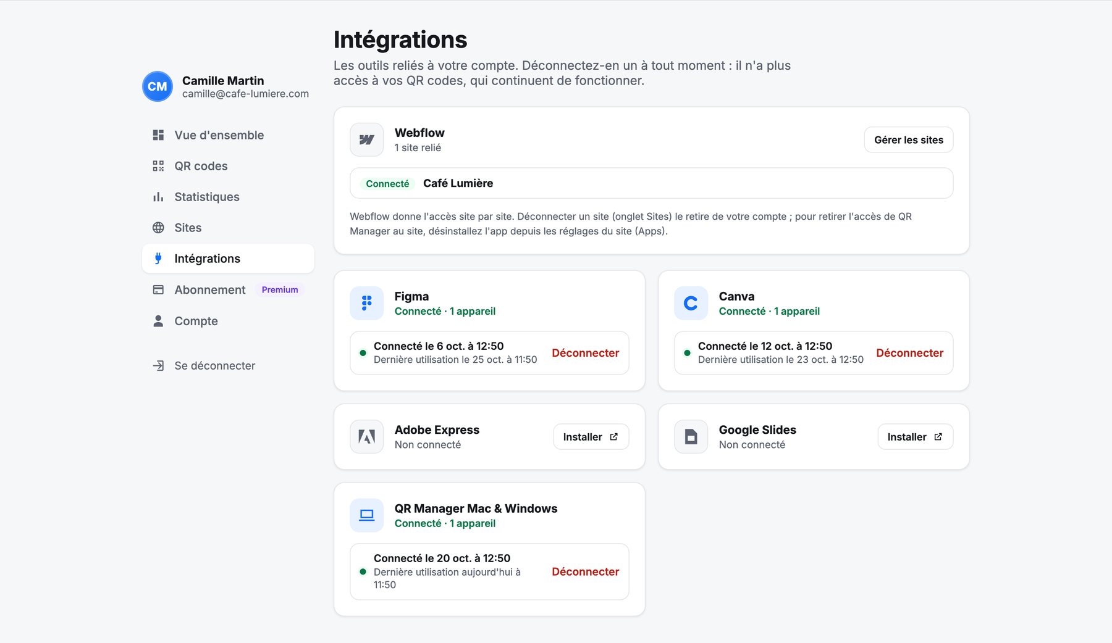Click external link icon in Adobe Express Installer
The image size is (1112, 643).
[x=613, y=437]
